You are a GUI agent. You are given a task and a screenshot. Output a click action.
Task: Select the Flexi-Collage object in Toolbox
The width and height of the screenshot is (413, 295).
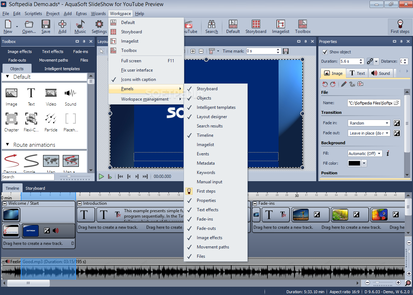[x=31, y=122]
